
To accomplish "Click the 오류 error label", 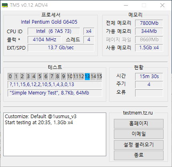I will (121, 92).
